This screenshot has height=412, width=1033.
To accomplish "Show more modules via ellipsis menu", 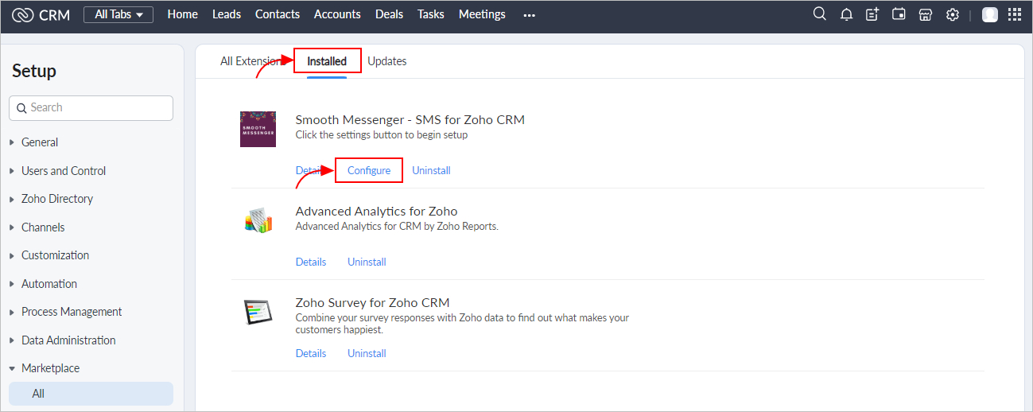I will [x=530, y=15].
